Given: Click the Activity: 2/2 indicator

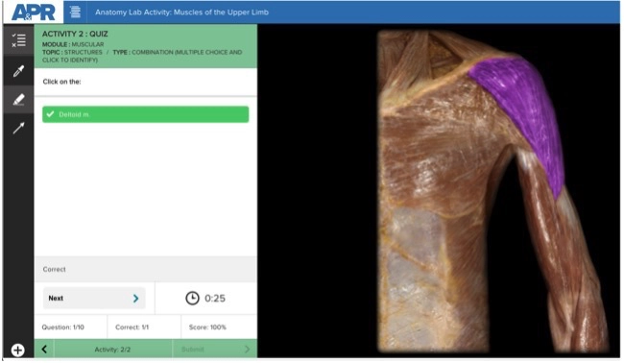Looking at the screenshot, I should [x=112, y=350].
